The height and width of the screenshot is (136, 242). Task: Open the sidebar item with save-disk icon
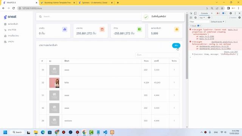[x=9, y=42]
